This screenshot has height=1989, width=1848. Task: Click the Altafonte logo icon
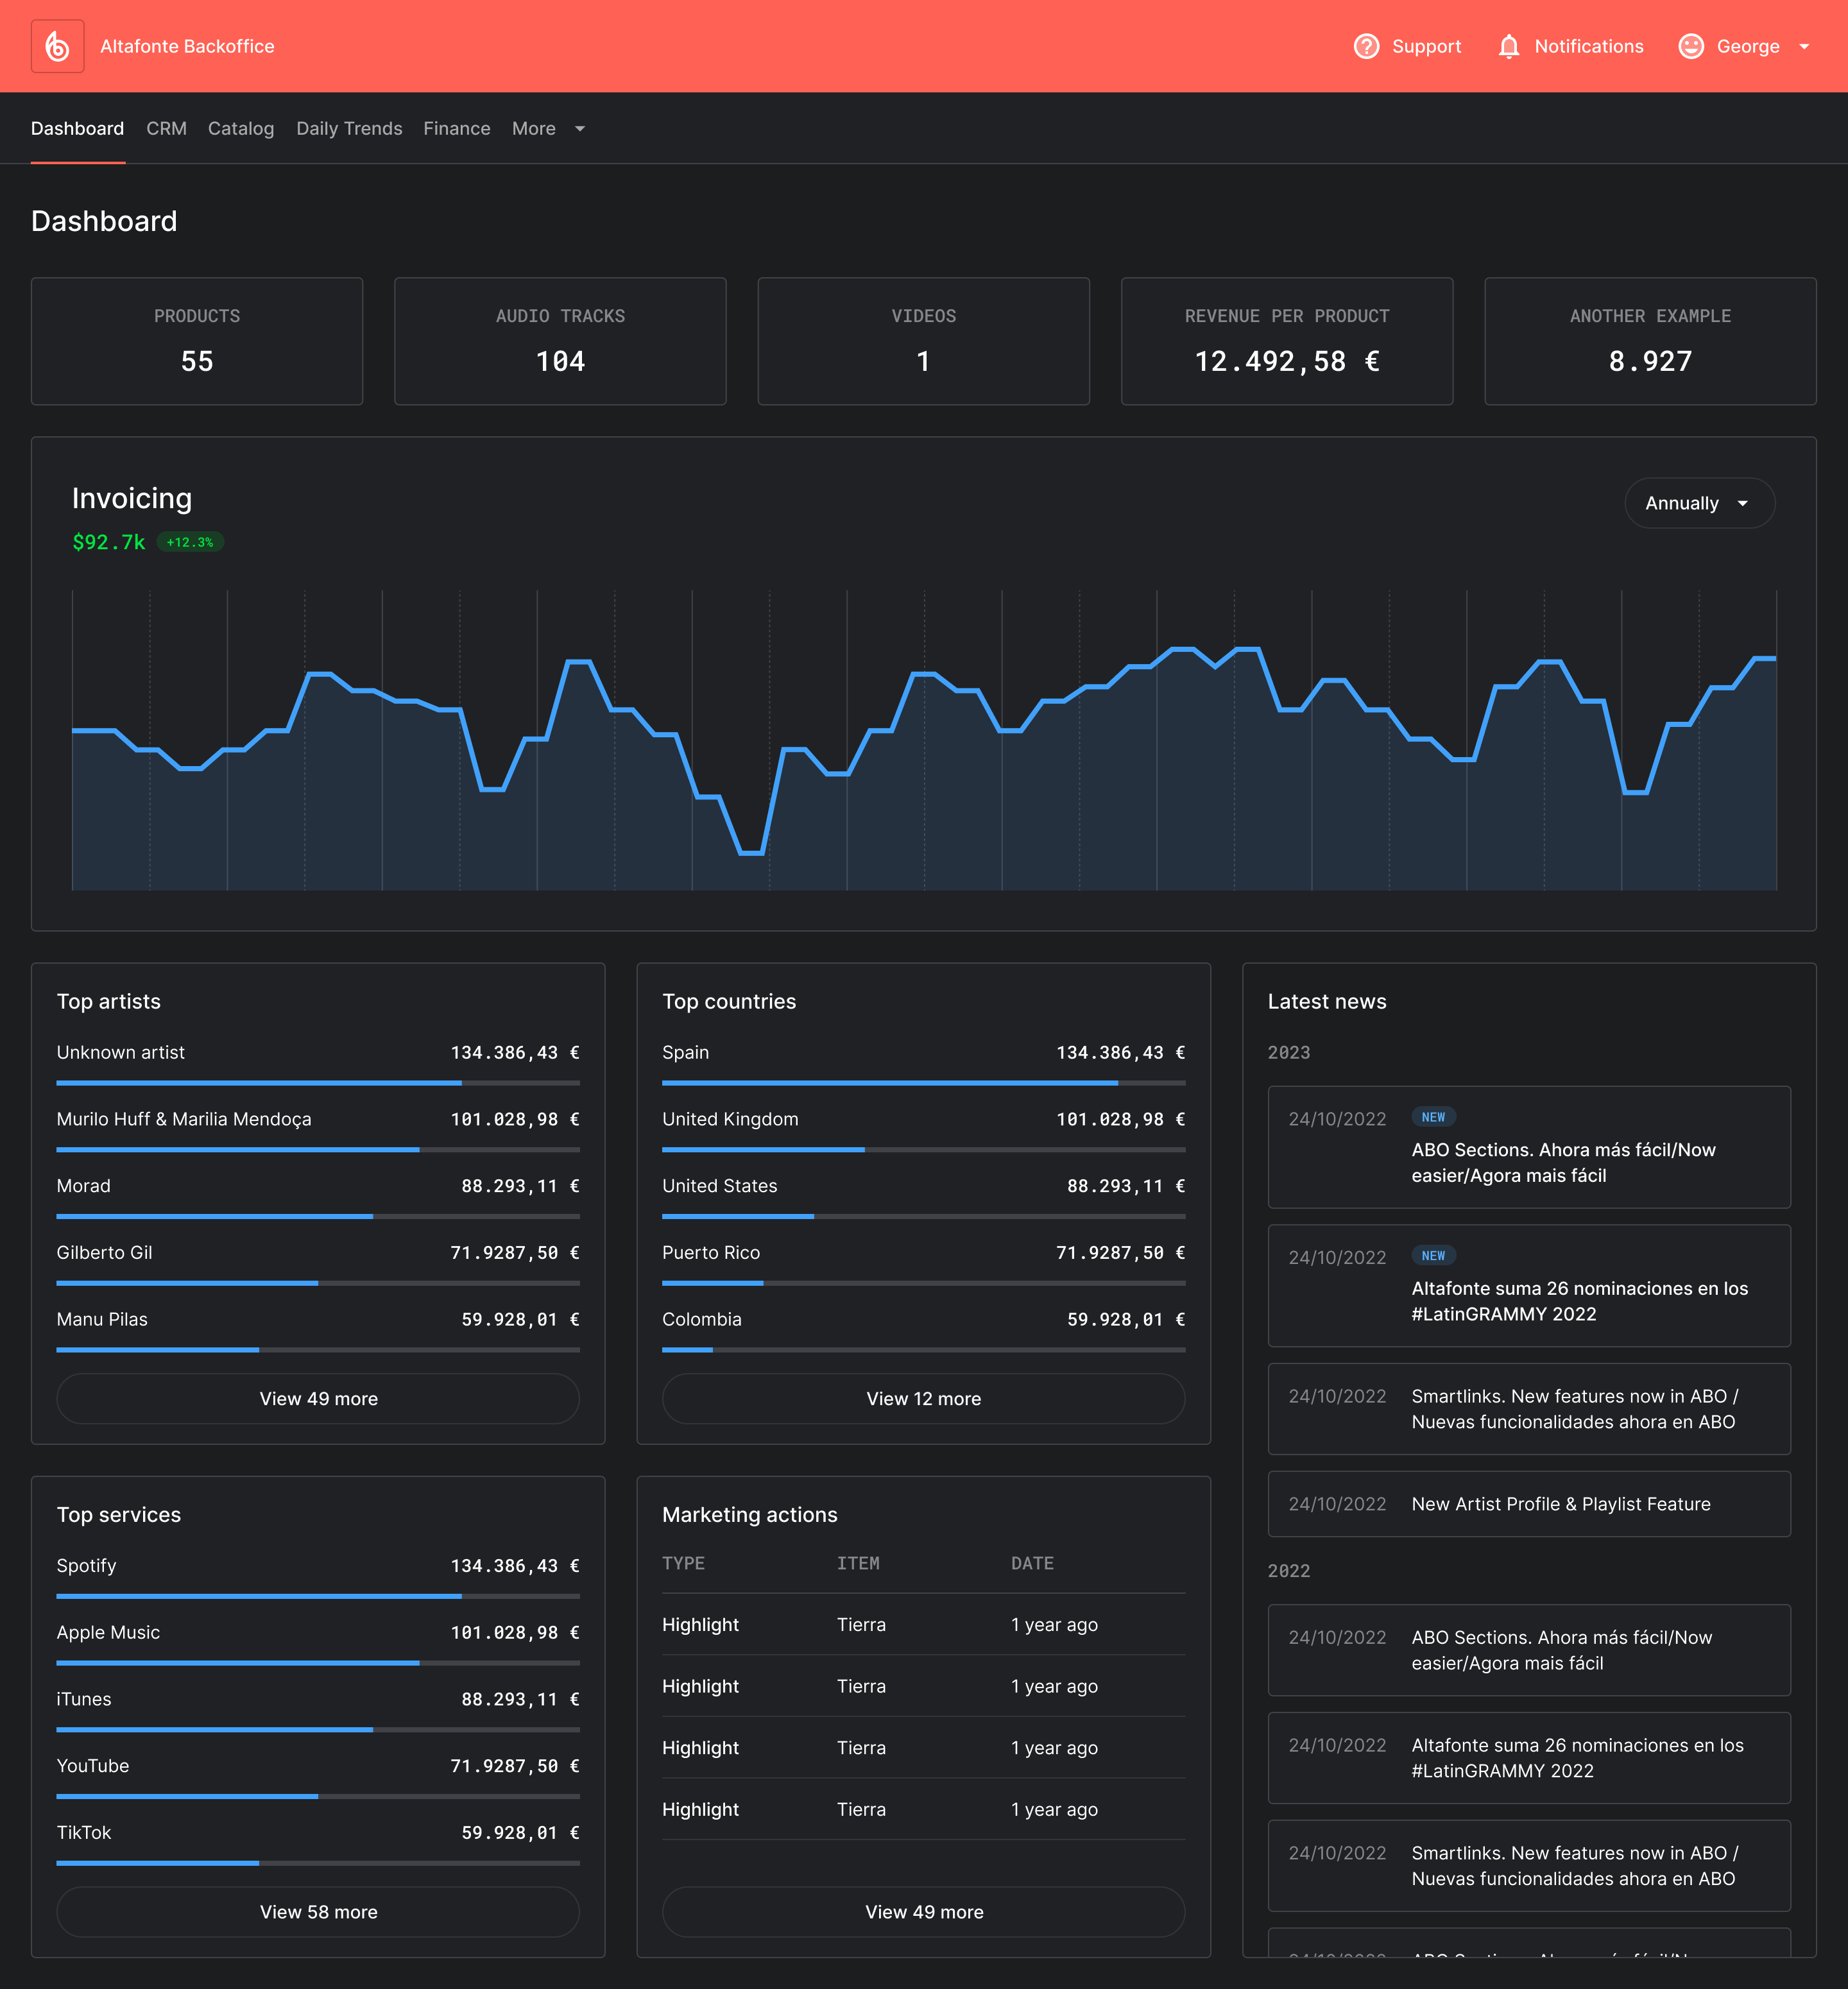coord(58,46)
